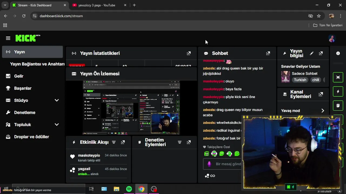Pop out the Yayın İstatistikleri panel
346x194 pixels.
pos(189,53)
